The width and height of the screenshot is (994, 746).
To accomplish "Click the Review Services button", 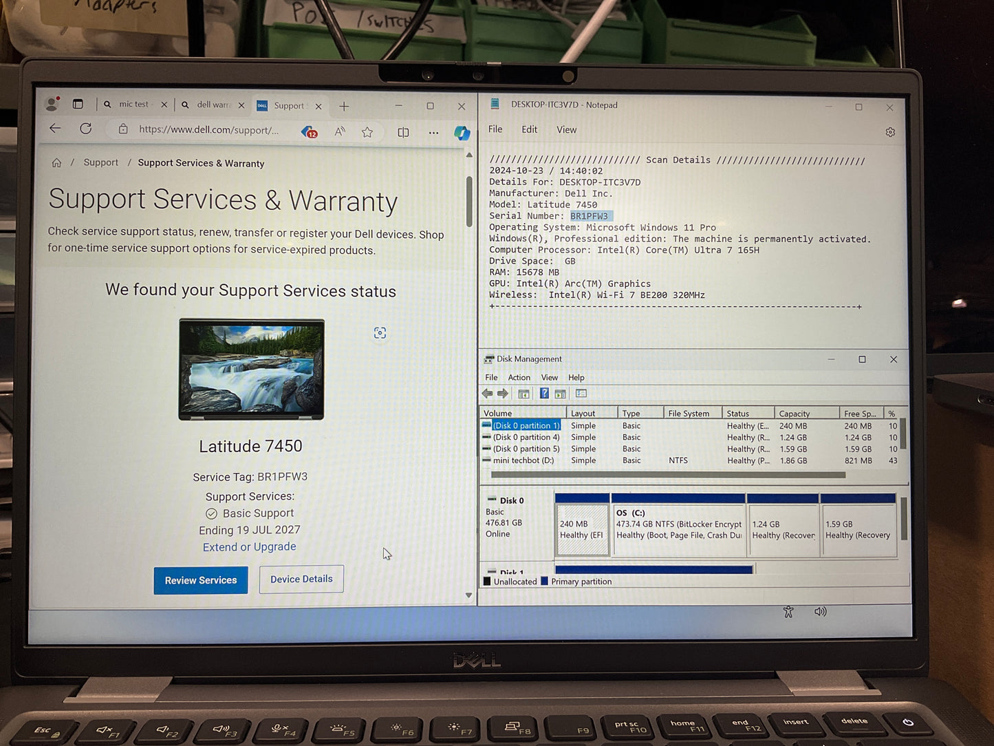I will click(201, 580).
